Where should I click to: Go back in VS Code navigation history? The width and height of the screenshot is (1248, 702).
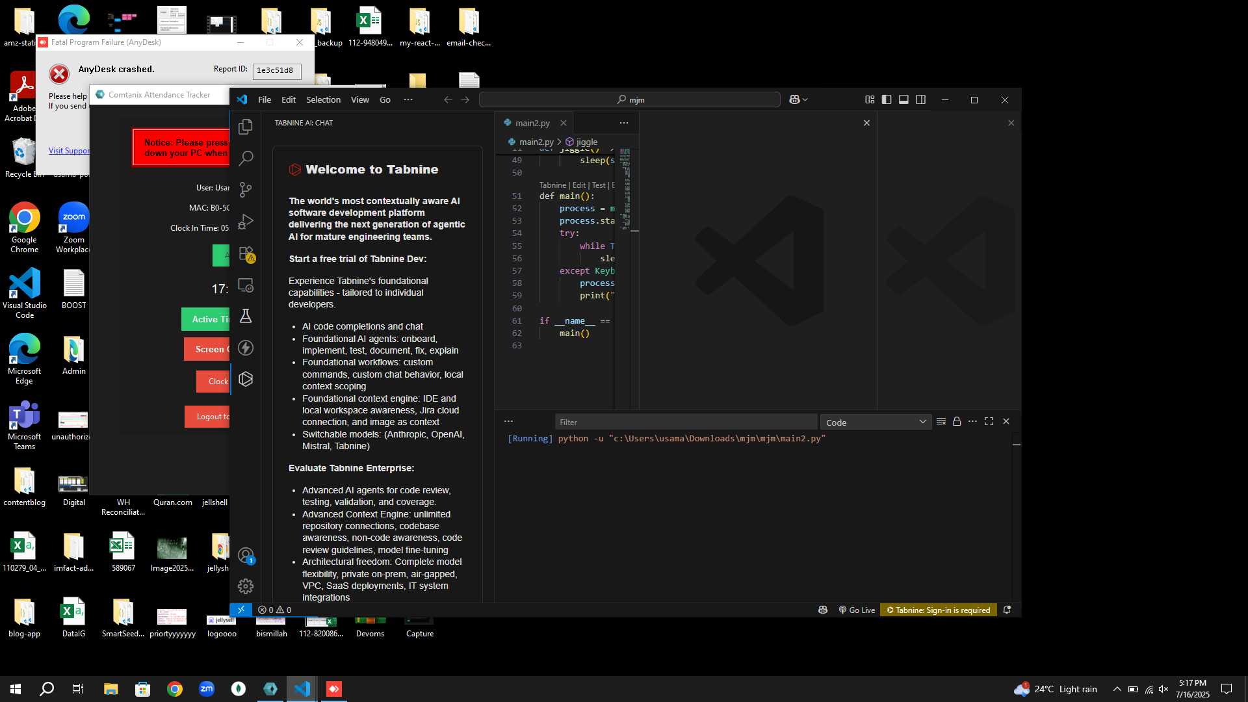pyautogui.click(x=448, y=99)
